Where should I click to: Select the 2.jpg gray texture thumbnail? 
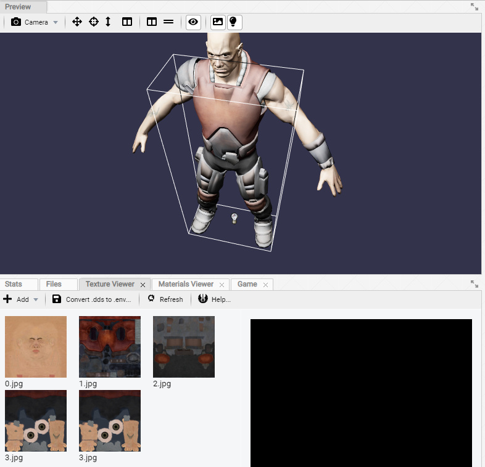click(x=184, y=346)
